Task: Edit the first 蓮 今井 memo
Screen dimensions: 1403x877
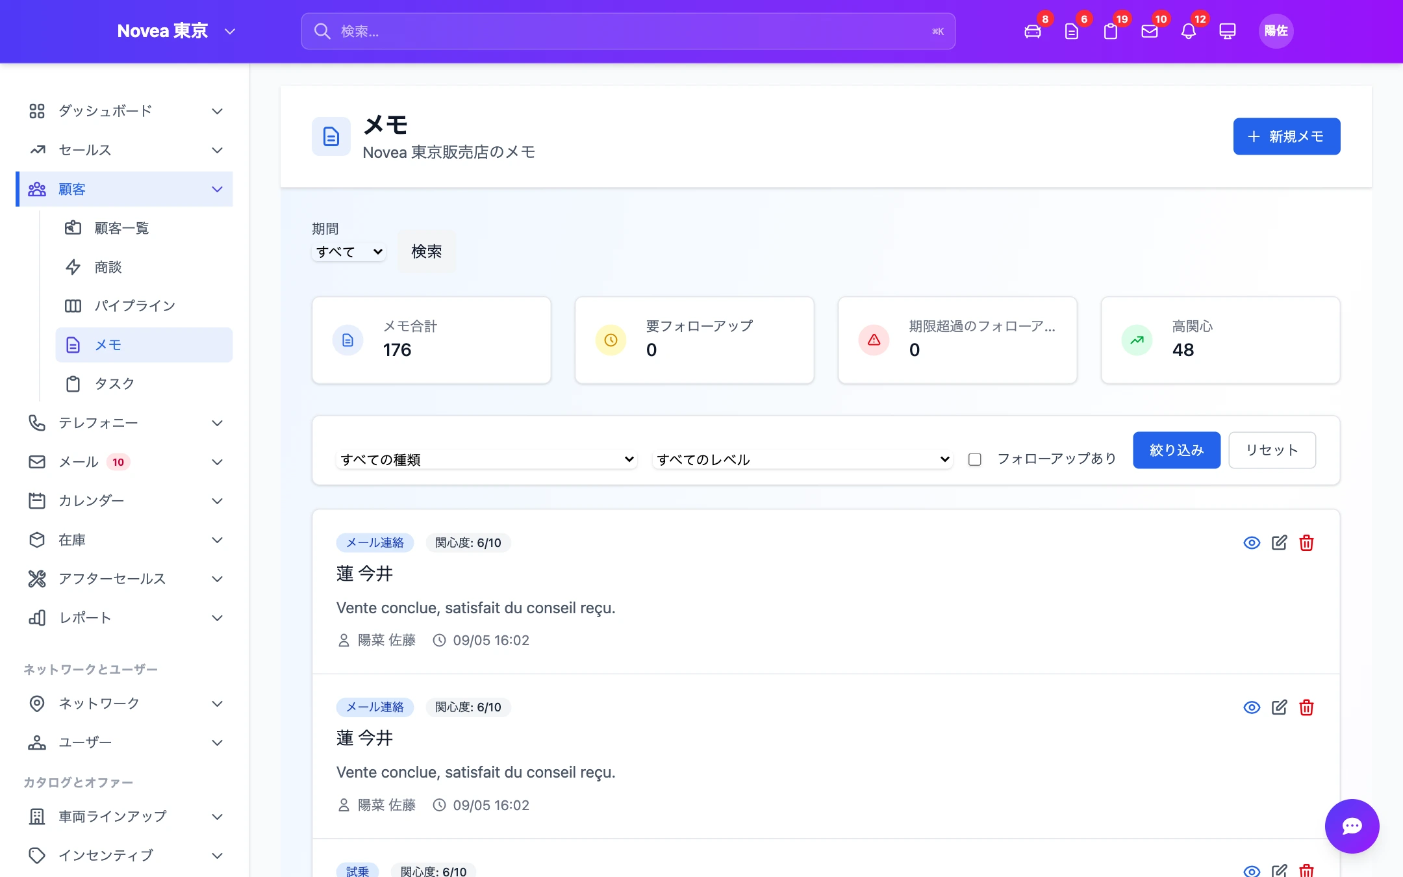Action: pyautogui.click(x=1279, y=542)
